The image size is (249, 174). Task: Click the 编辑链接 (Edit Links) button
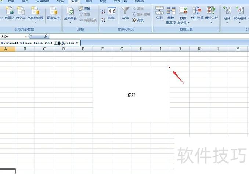[88, 20]
